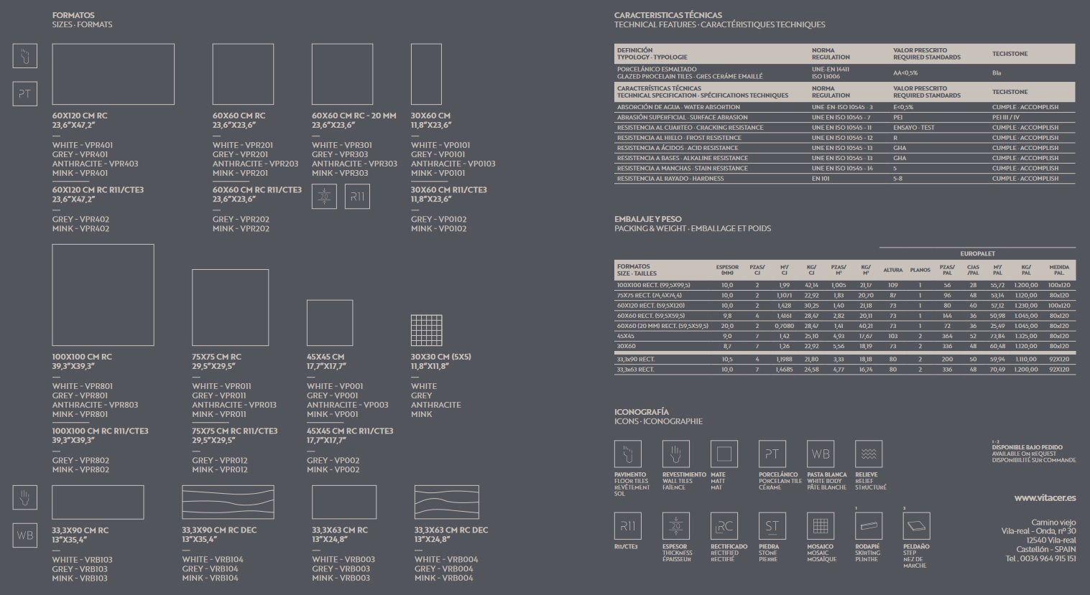Click the Peldaño step icon
The image size is (1090, 595).
[x=916, y=526]
